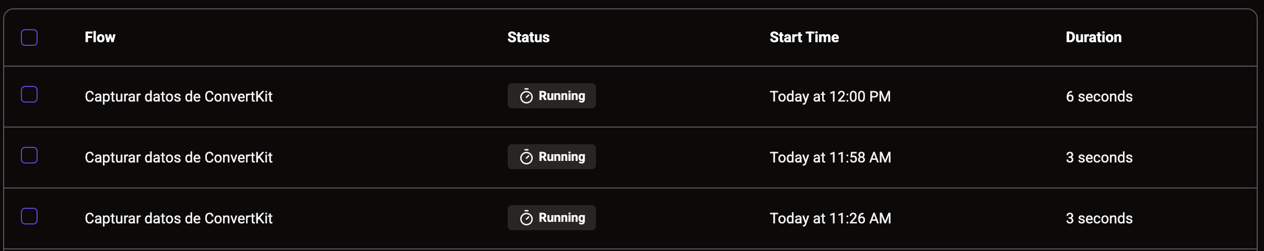
Task: Click the Duration column header
Action: point(1094,37)
